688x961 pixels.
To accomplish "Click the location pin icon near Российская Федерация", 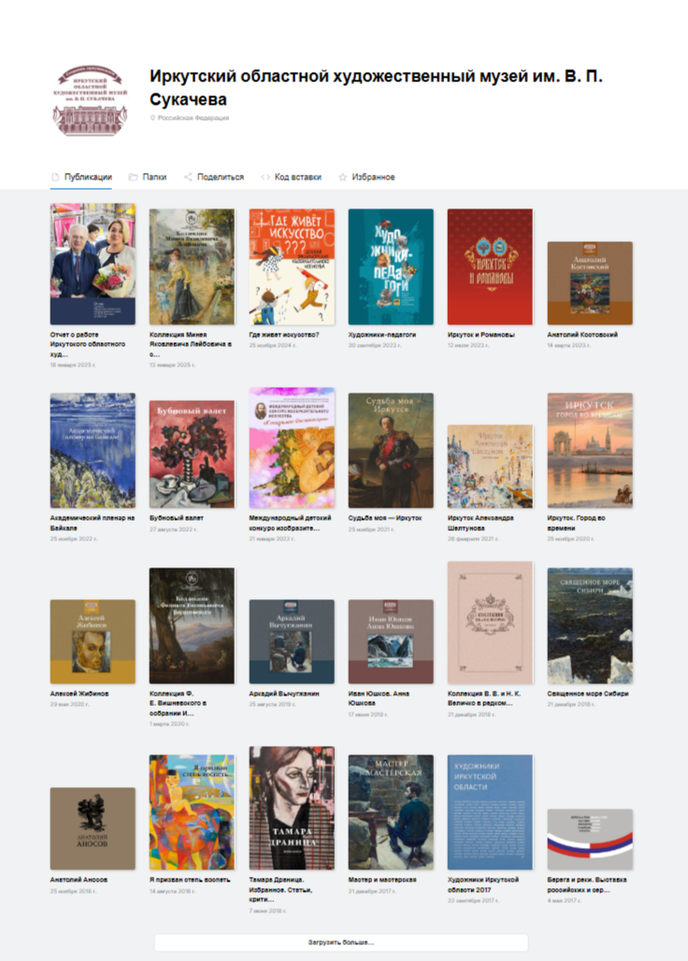I will (153, 118).
